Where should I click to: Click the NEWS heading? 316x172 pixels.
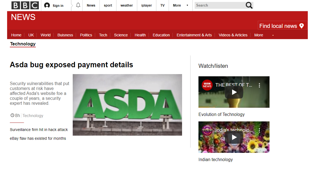(x=23, y=17)
